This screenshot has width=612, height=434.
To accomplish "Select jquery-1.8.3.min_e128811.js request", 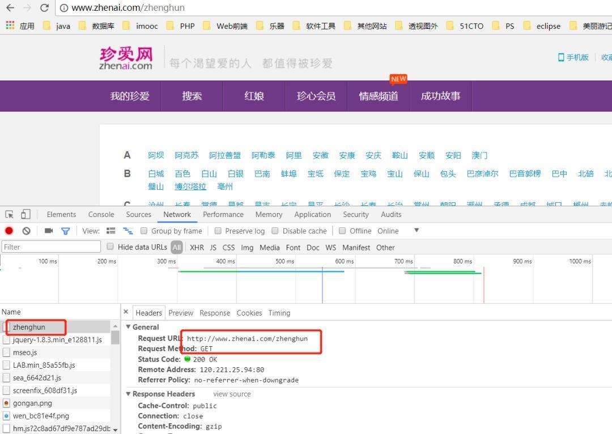I will pos(56,339).
